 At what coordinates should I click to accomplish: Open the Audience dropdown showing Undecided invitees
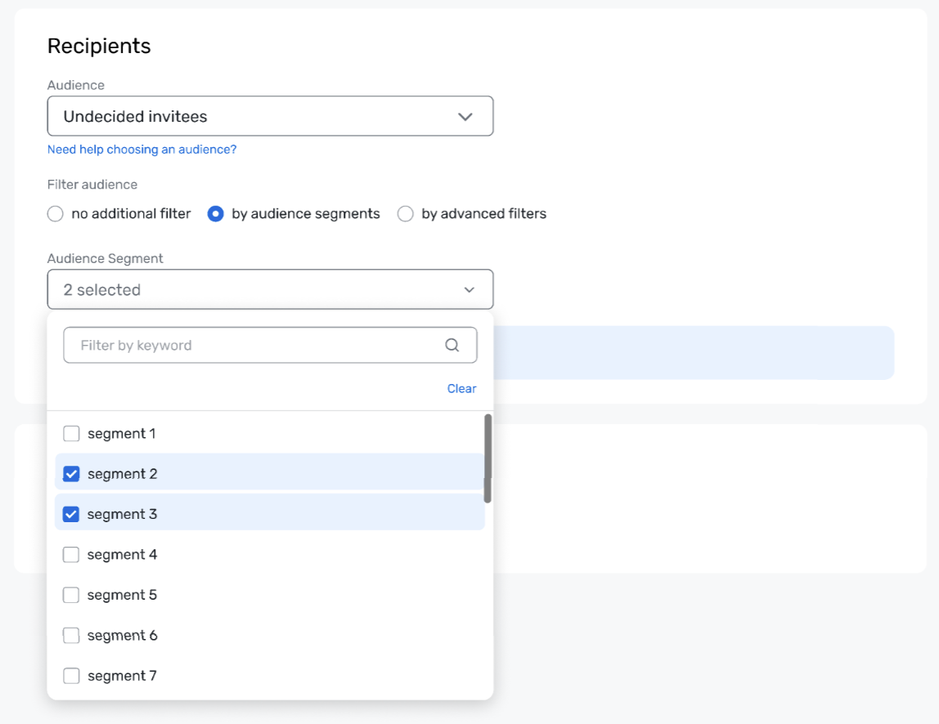point(270,116)
